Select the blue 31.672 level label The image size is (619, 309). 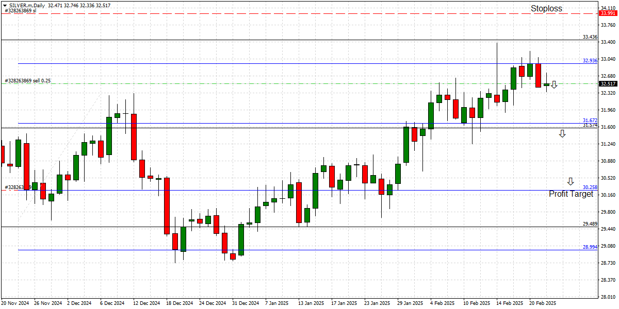[x=590, y=121]
